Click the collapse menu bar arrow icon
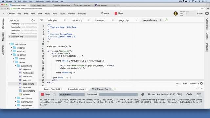This screenshot has height=118, width=210. tap(3, 14)
